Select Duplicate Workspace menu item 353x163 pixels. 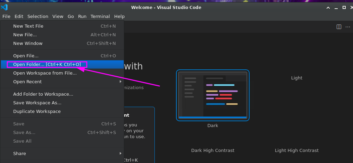pos(37,111)
